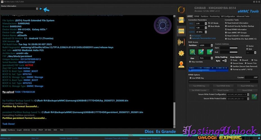The height and width of the screenshot is (140, 261).
Task: Click Reset Counter button
Action: click(x=223, y=90)
